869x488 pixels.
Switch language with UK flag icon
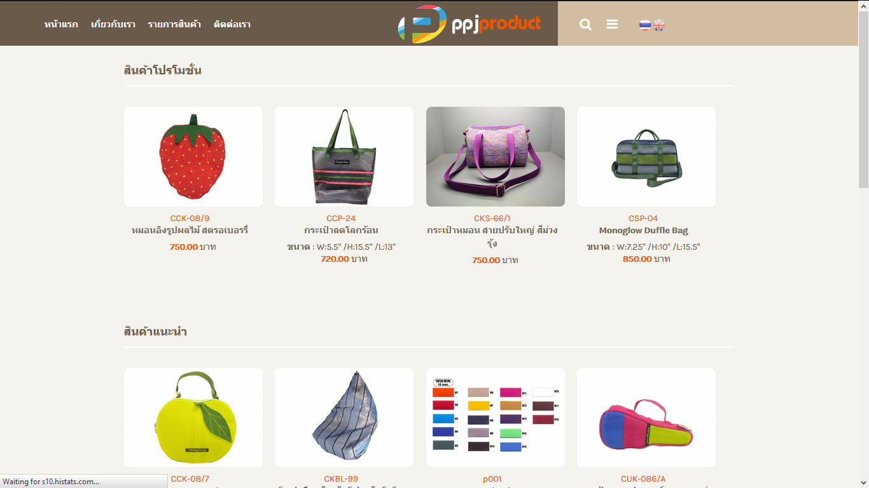coord(659,25)
